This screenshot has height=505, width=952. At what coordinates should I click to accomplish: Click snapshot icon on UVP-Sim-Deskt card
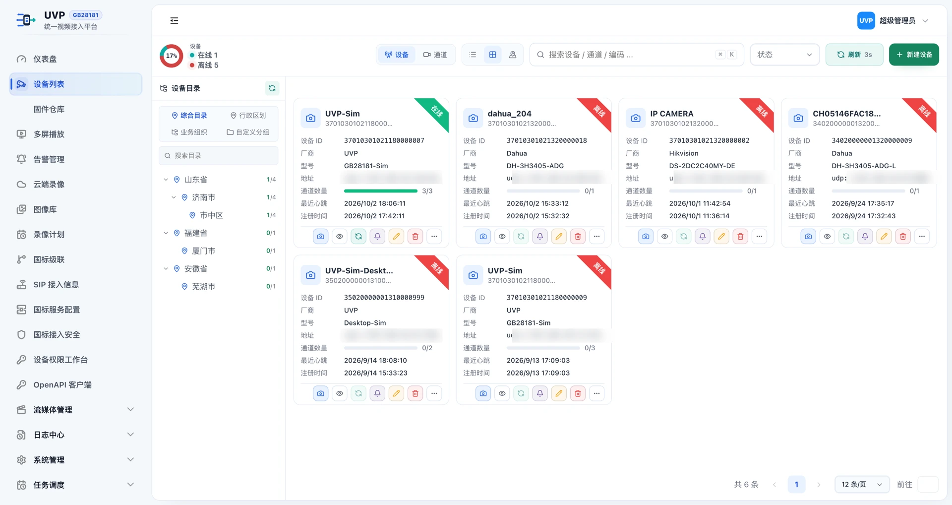321,393
